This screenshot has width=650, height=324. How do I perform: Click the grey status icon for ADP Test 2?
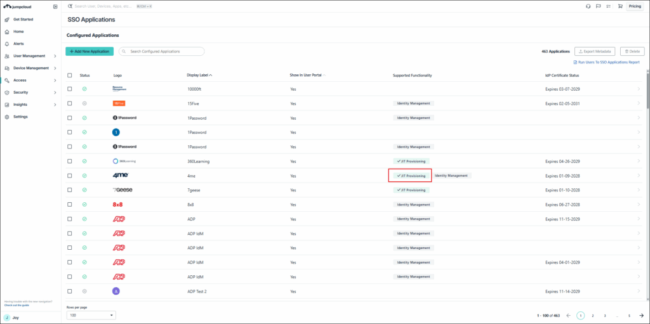coord(84,291)
